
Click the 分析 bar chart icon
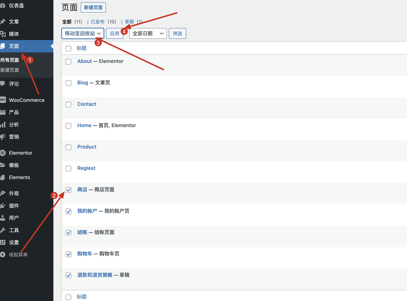(x=3, y=125)
